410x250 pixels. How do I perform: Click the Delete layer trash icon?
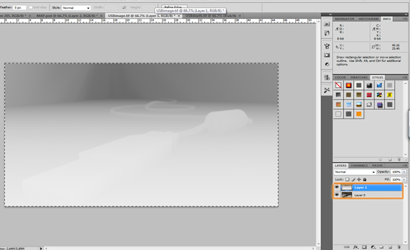click(x=399, y=247)
